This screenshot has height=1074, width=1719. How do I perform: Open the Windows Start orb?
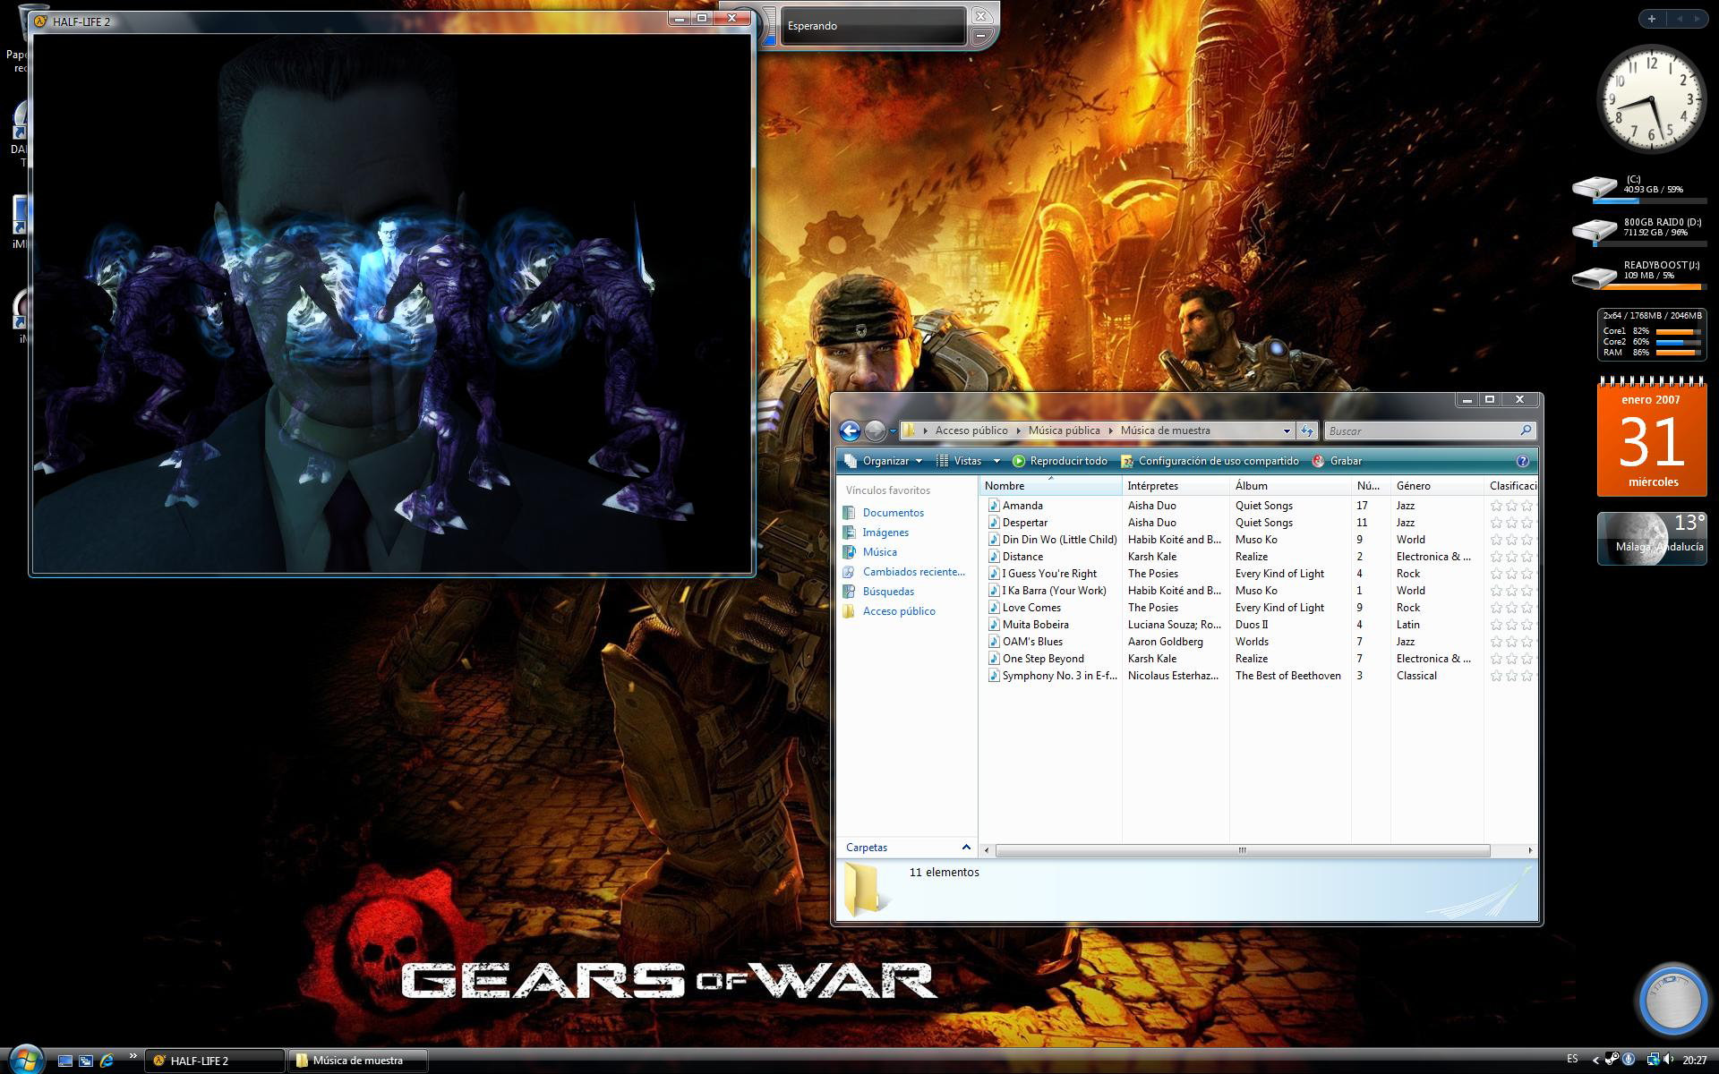tap(25, 1060)
